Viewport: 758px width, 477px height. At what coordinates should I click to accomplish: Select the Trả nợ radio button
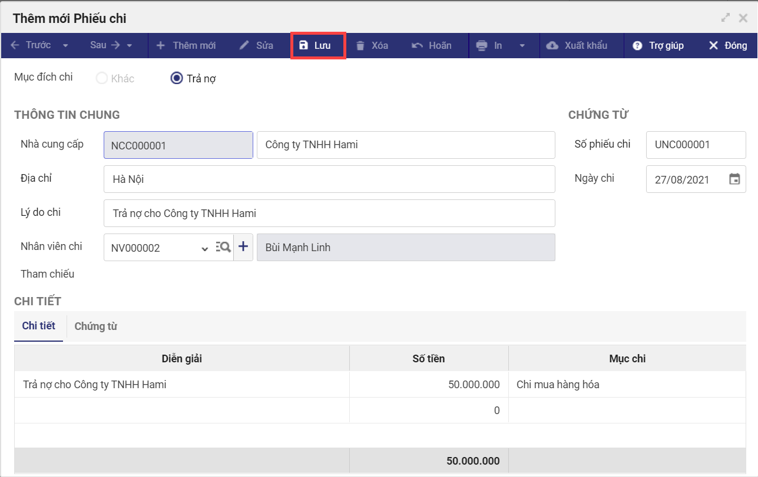(x=177, y=78)
